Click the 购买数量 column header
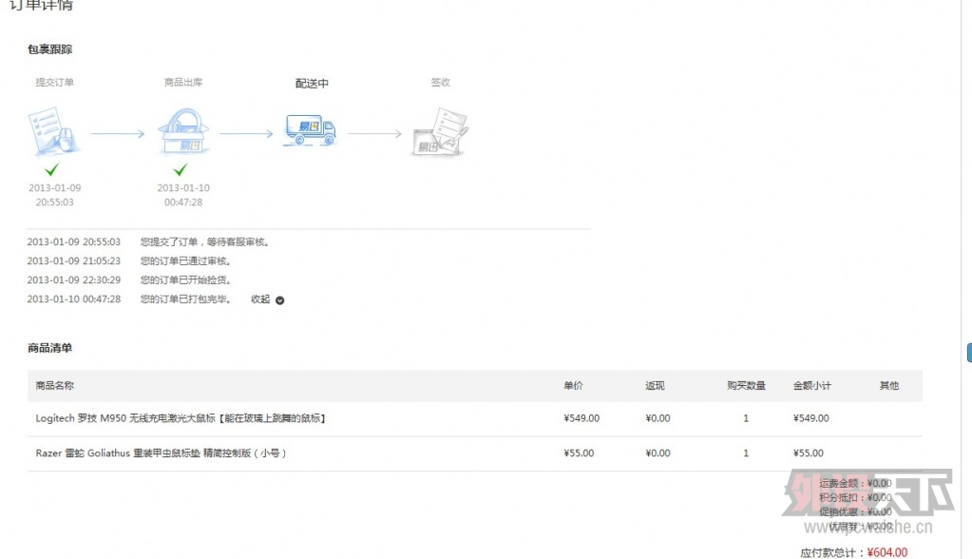The height and width of the screenshot is (559, 972). [747, 385]
